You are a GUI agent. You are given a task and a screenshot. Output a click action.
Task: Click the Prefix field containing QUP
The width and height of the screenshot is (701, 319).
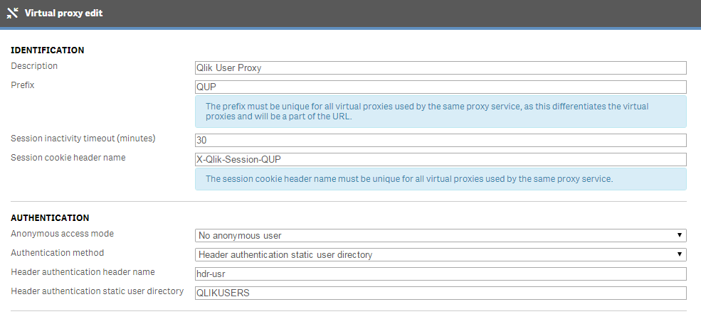pos(440,87)
